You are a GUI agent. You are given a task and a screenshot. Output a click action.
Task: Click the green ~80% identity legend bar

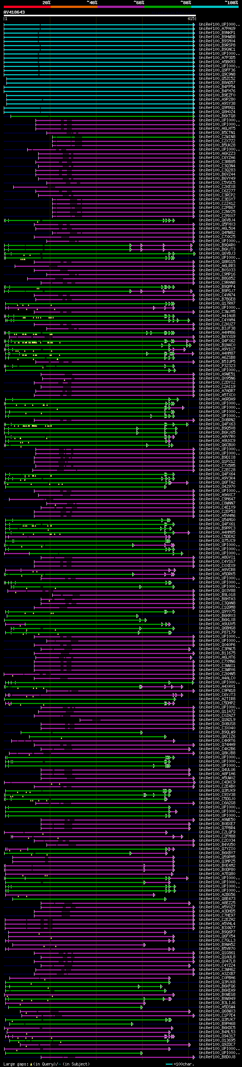[x=168, y=7]
